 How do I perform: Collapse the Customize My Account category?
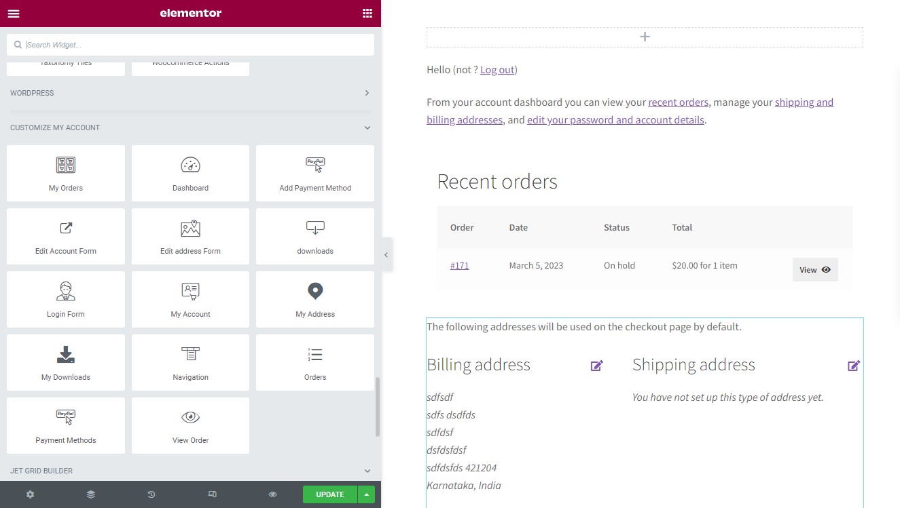click(x=190, y=128)
